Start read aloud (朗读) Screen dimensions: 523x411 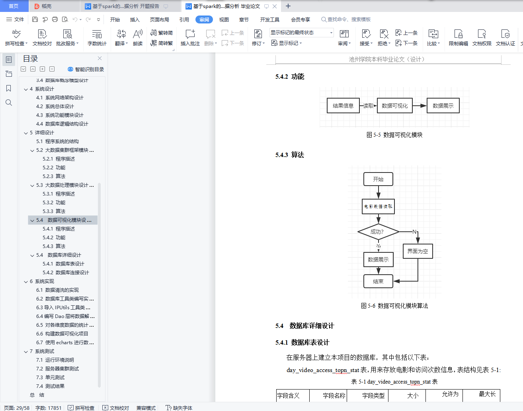(138, 38)
